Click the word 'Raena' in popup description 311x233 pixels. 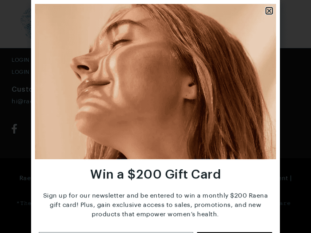click(258, 196)
